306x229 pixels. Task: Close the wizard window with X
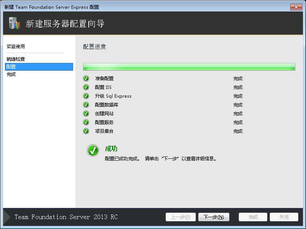(x=296, y=7)
